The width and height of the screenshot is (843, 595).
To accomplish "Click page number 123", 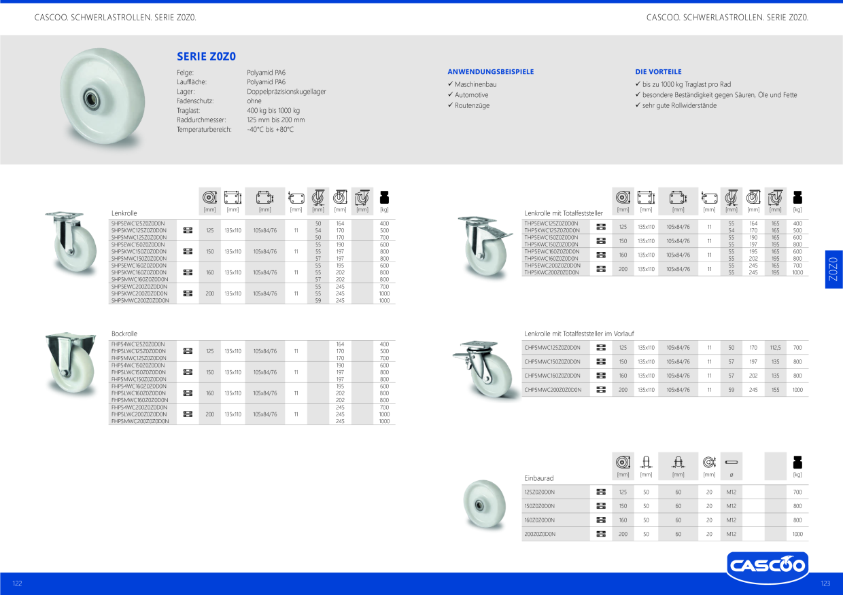I will [825, 583].
